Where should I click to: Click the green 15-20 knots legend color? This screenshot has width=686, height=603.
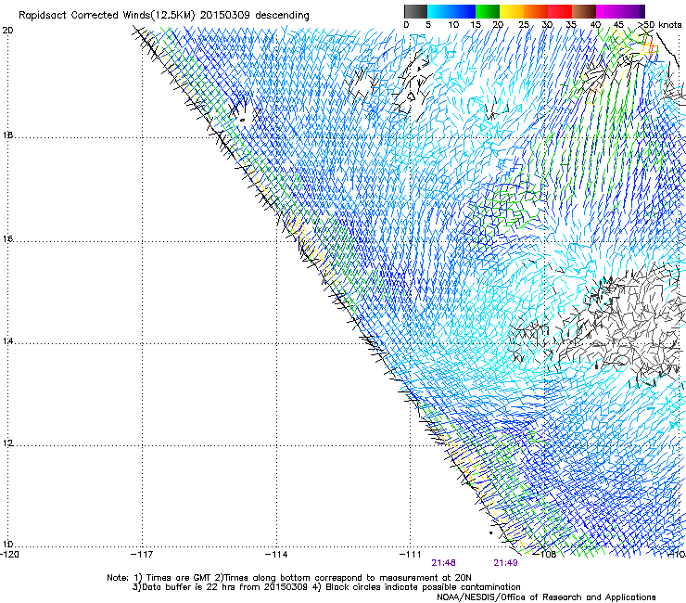pos(488,11)
